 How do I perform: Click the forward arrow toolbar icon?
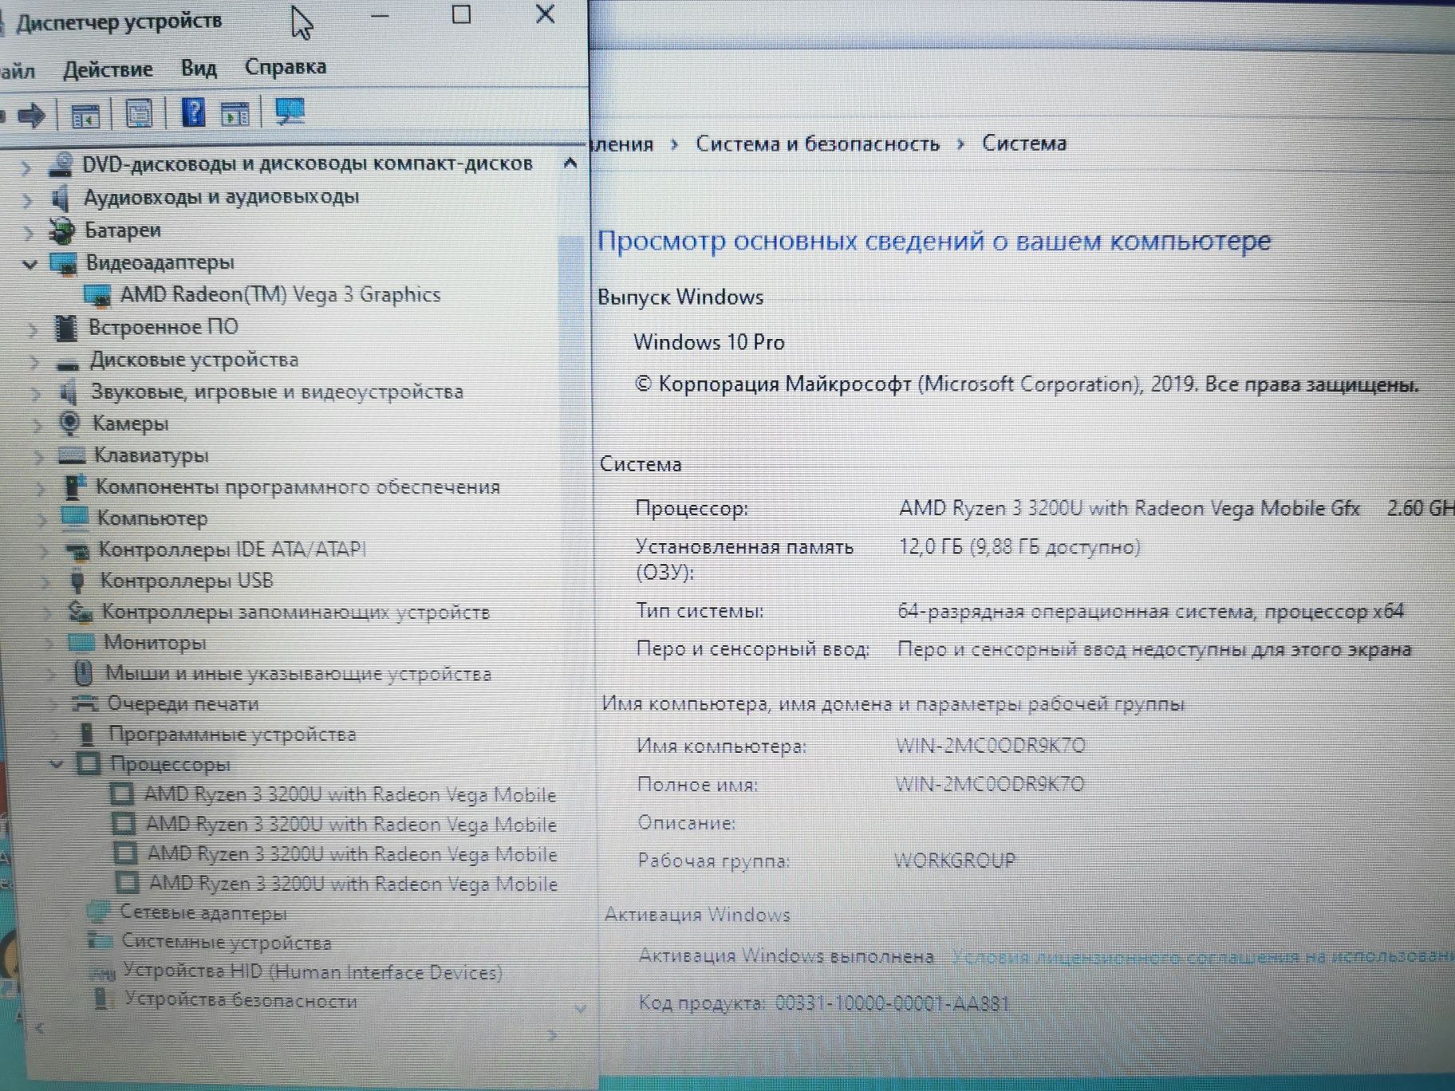32,115
